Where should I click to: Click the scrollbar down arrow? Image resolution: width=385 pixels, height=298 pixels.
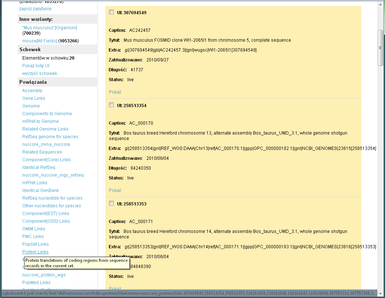click(x=380, y=294)
